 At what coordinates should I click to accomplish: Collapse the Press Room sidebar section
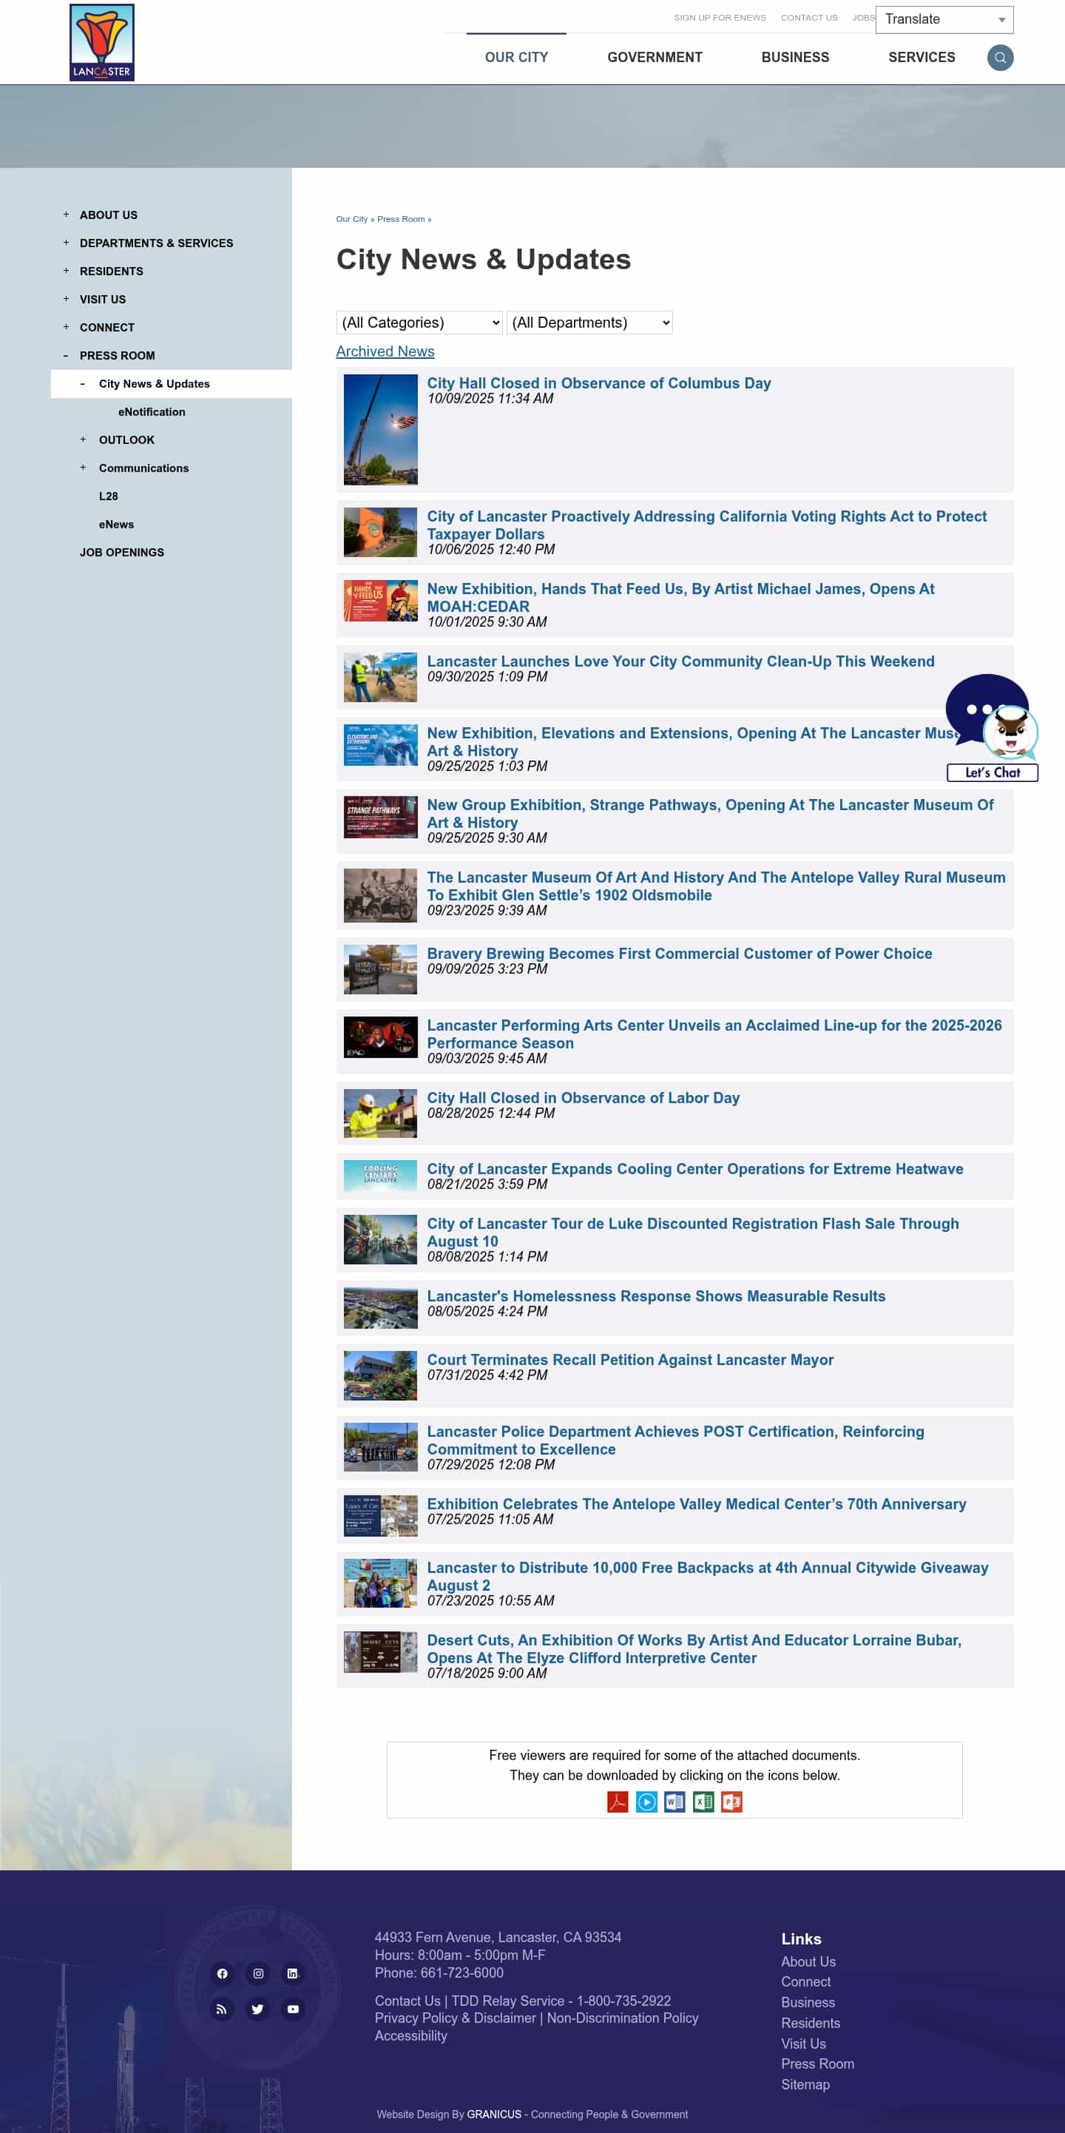coord(67,355)
